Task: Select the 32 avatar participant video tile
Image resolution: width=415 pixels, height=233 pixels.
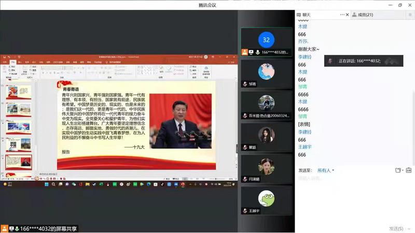Action: [x=266, y=40]
